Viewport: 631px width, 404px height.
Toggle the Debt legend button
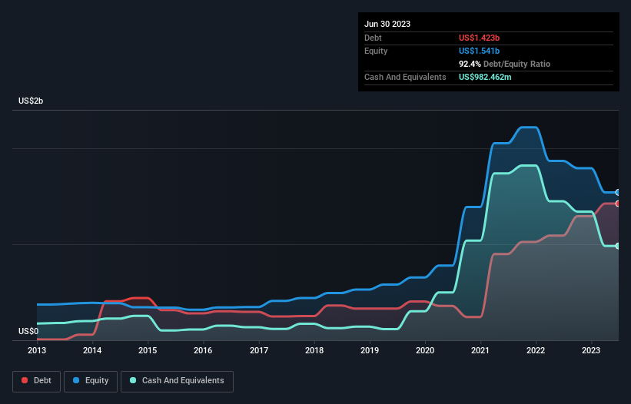click(36, 381)
